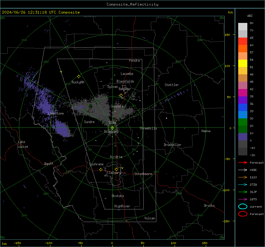Click the magenta 42 dBZ color swatch
265x247 pixels.
click(x=243, y=93)
